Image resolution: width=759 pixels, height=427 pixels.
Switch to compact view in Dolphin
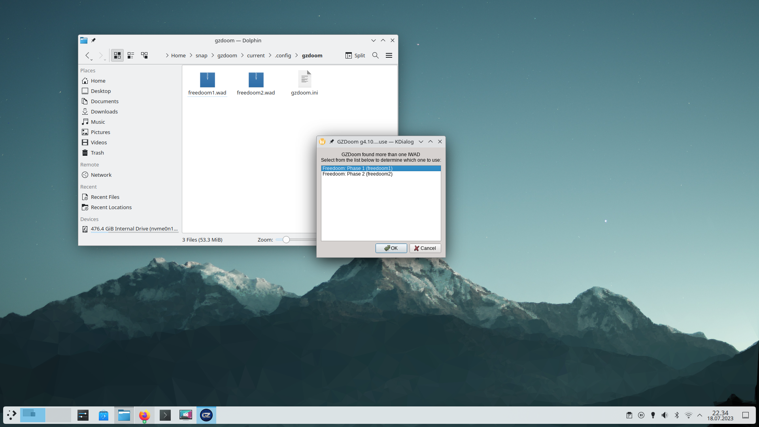[130, 55]
